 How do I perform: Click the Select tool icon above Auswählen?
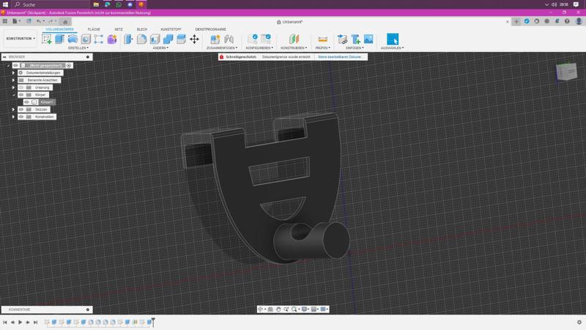(392, 39)
